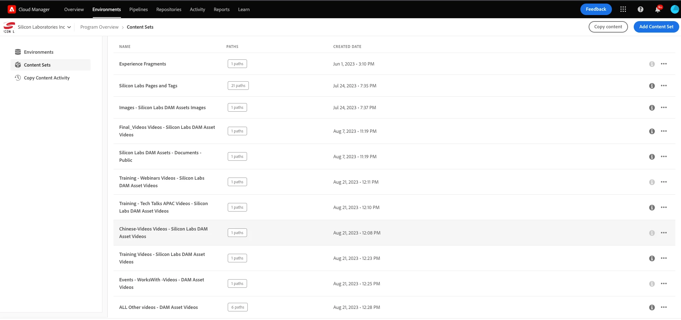Click the Silicon Labs program logo
Screen dimensions: 681x320
pos(9,27)
